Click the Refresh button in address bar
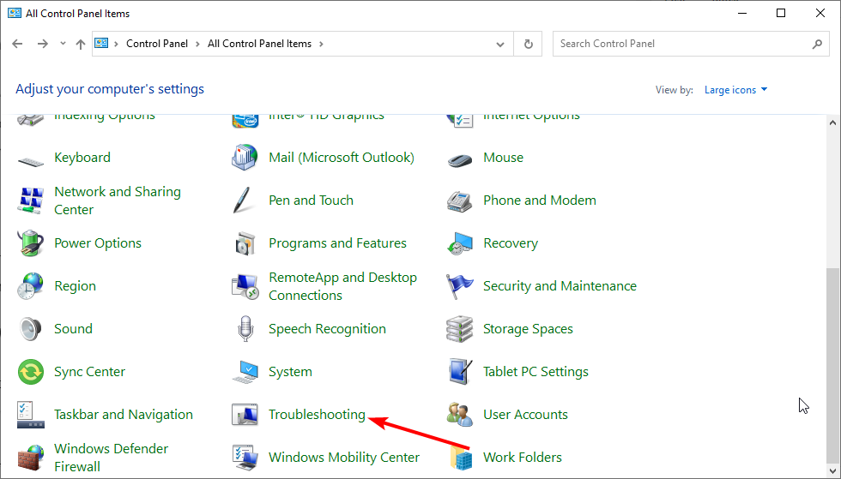Image resolution: width=841 pixels, height=479 pixels. click(529, 44)
